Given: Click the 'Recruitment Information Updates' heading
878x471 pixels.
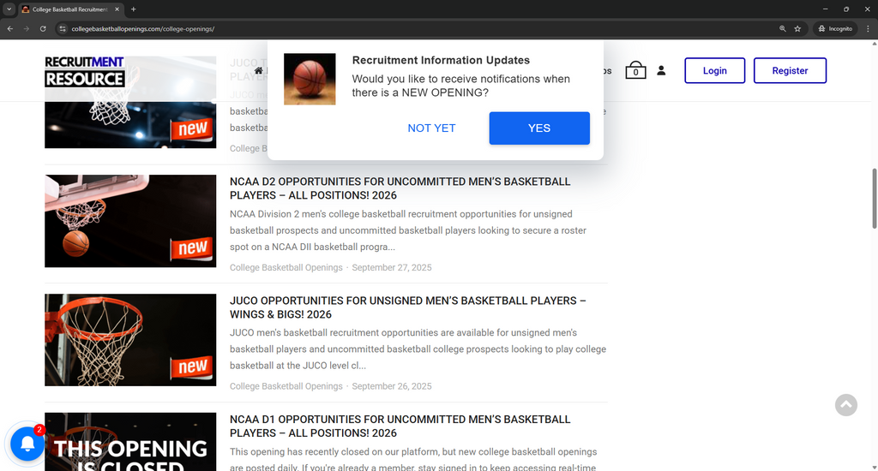Looking at the screenshot, I should click(441, 61).
